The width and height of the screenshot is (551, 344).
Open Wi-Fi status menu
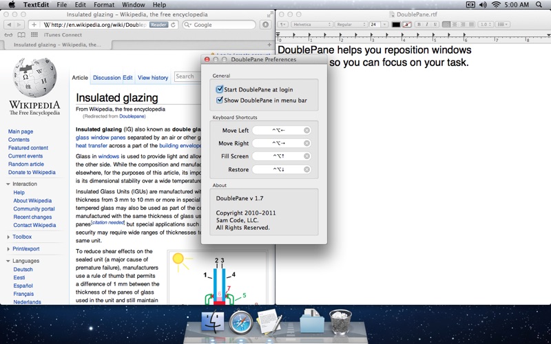496,5
